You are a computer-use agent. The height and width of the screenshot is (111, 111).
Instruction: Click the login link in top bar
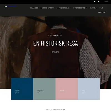coord(106,2)
